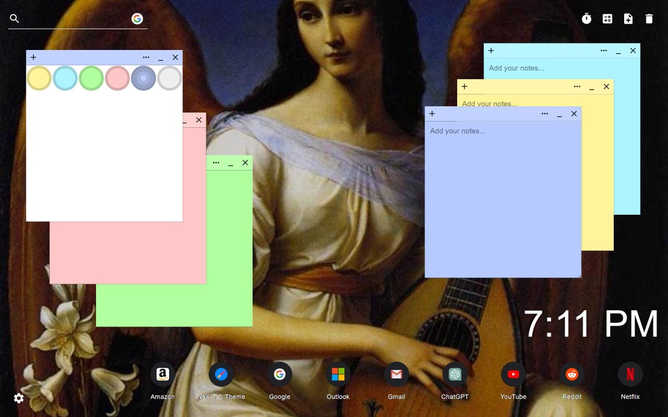Viewport: 668px width, 417px height.
Task: Open the stopwatch timer tool
Action: 587,19
